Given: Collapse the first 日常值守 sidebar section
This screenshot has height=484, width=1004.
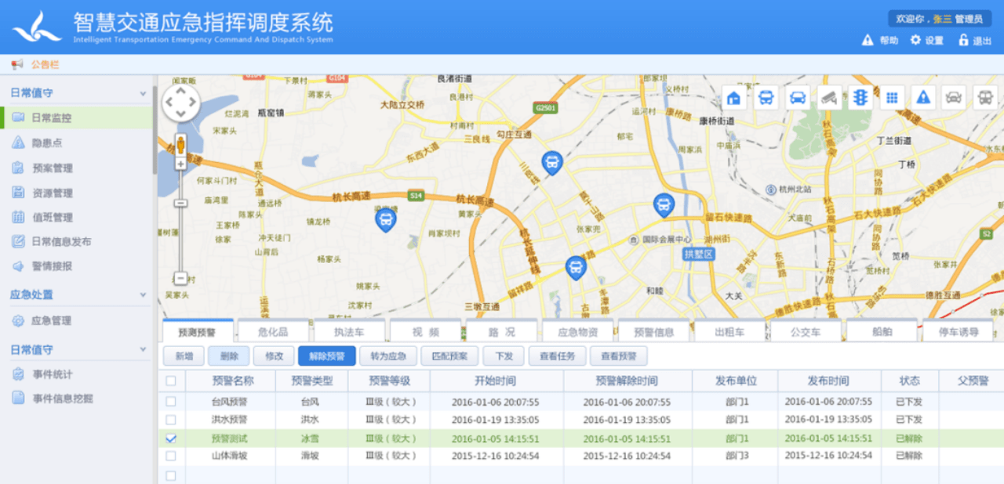Looking at the screenshot, I should click(143, 93).
